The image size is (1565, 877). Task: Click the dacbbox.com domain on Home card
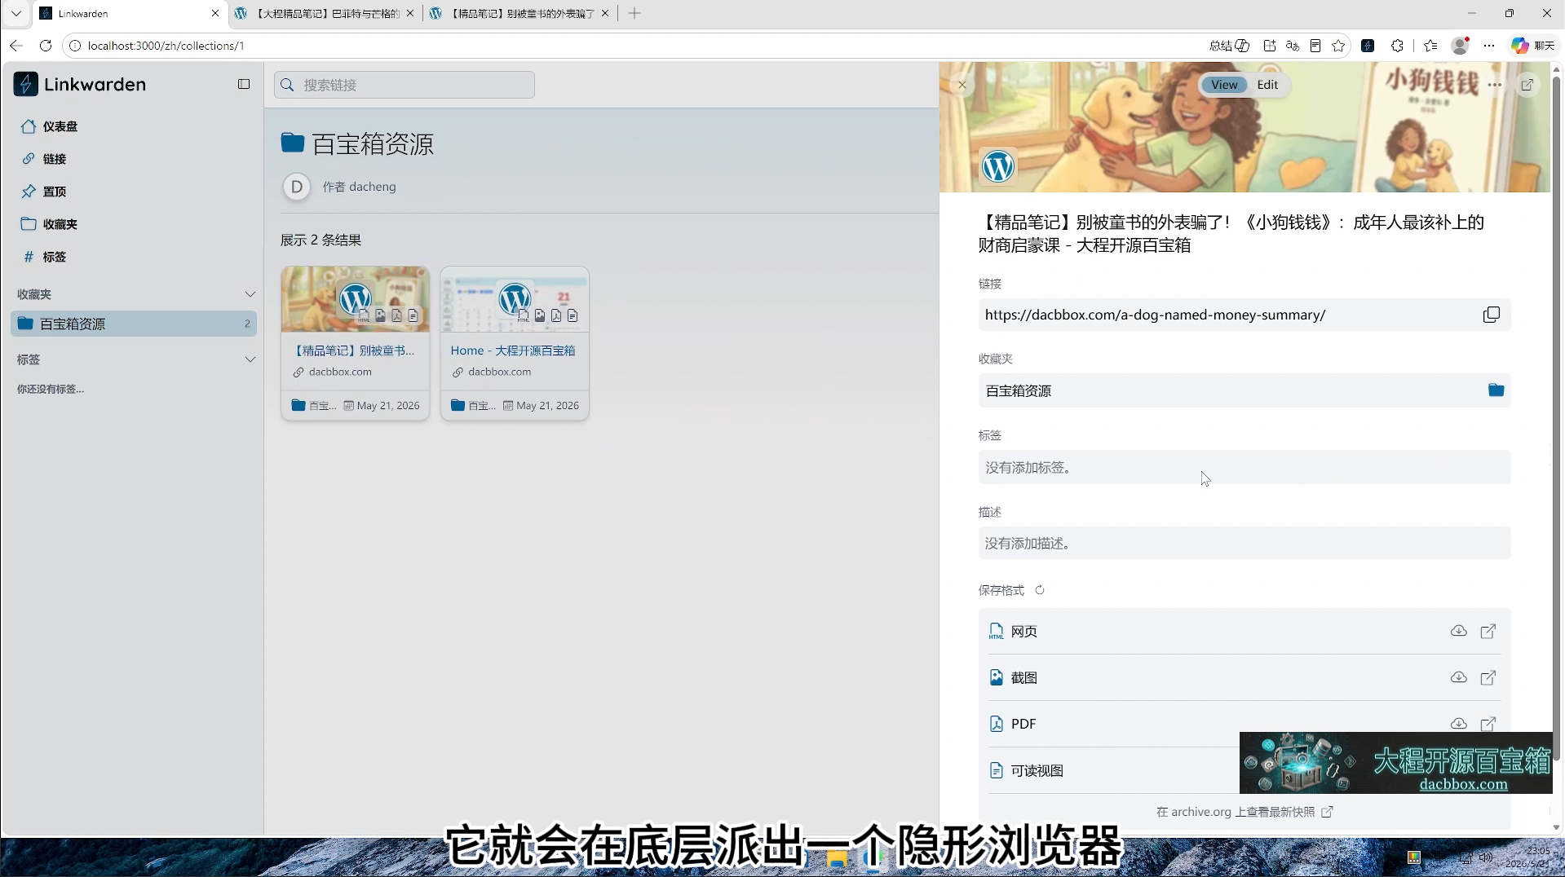(499, 372)
